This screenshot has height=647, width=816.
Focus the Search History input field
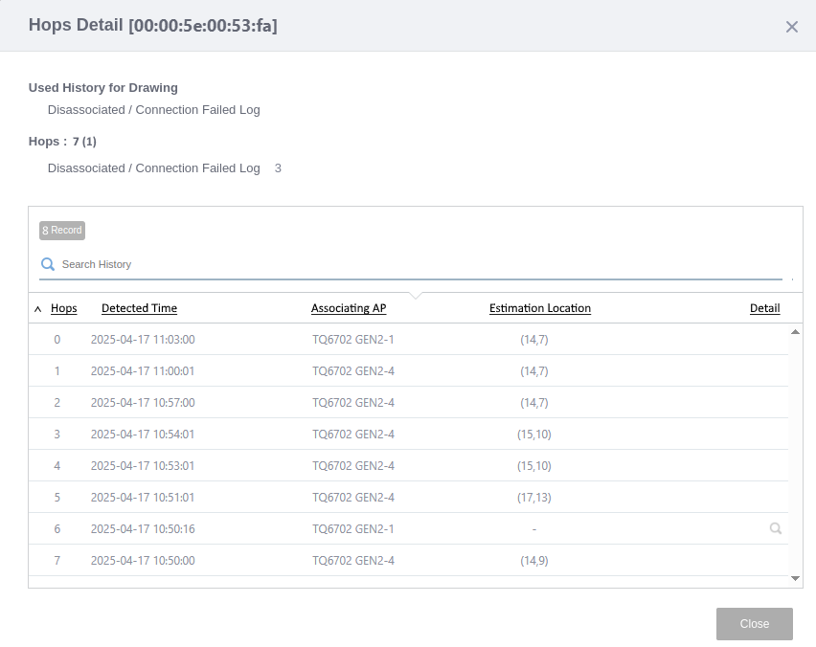coord(412,264)
